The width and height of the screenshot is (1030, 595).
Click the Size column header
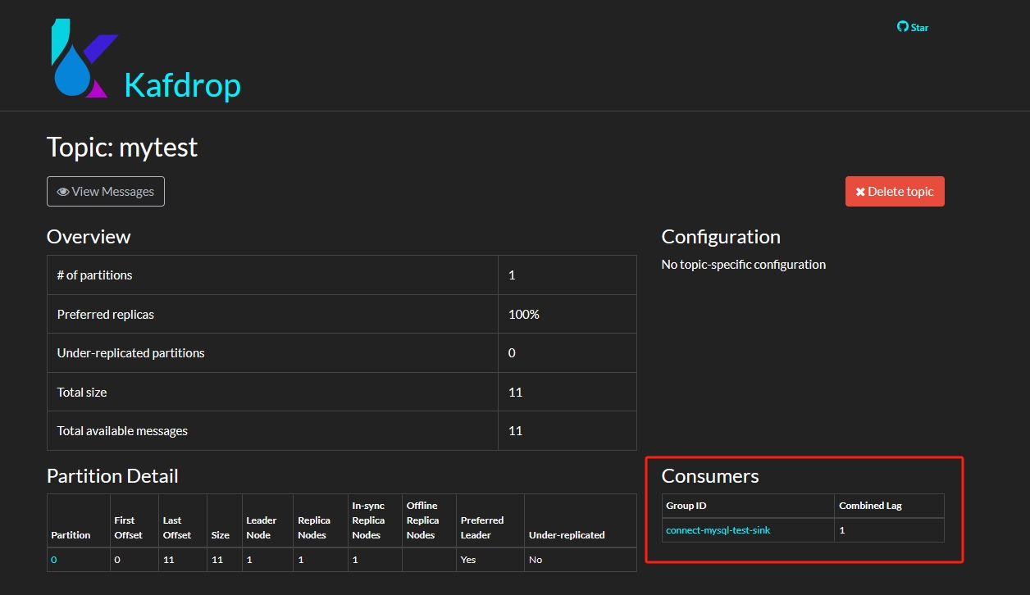221,535
